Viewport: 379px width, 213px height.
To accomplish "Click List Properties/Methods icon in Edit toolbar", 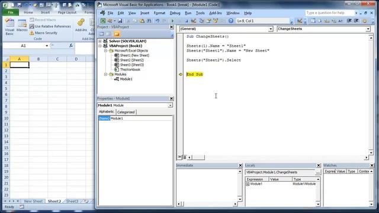I will [313, 21].
